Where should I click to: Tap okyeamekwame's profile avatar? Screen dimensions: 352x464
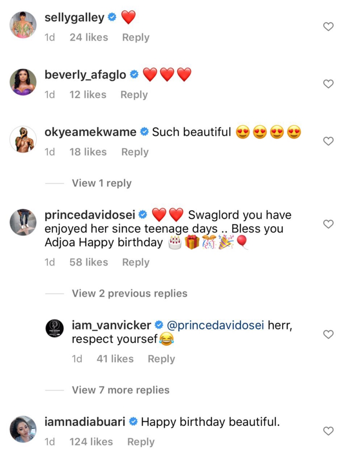[23, 140]
